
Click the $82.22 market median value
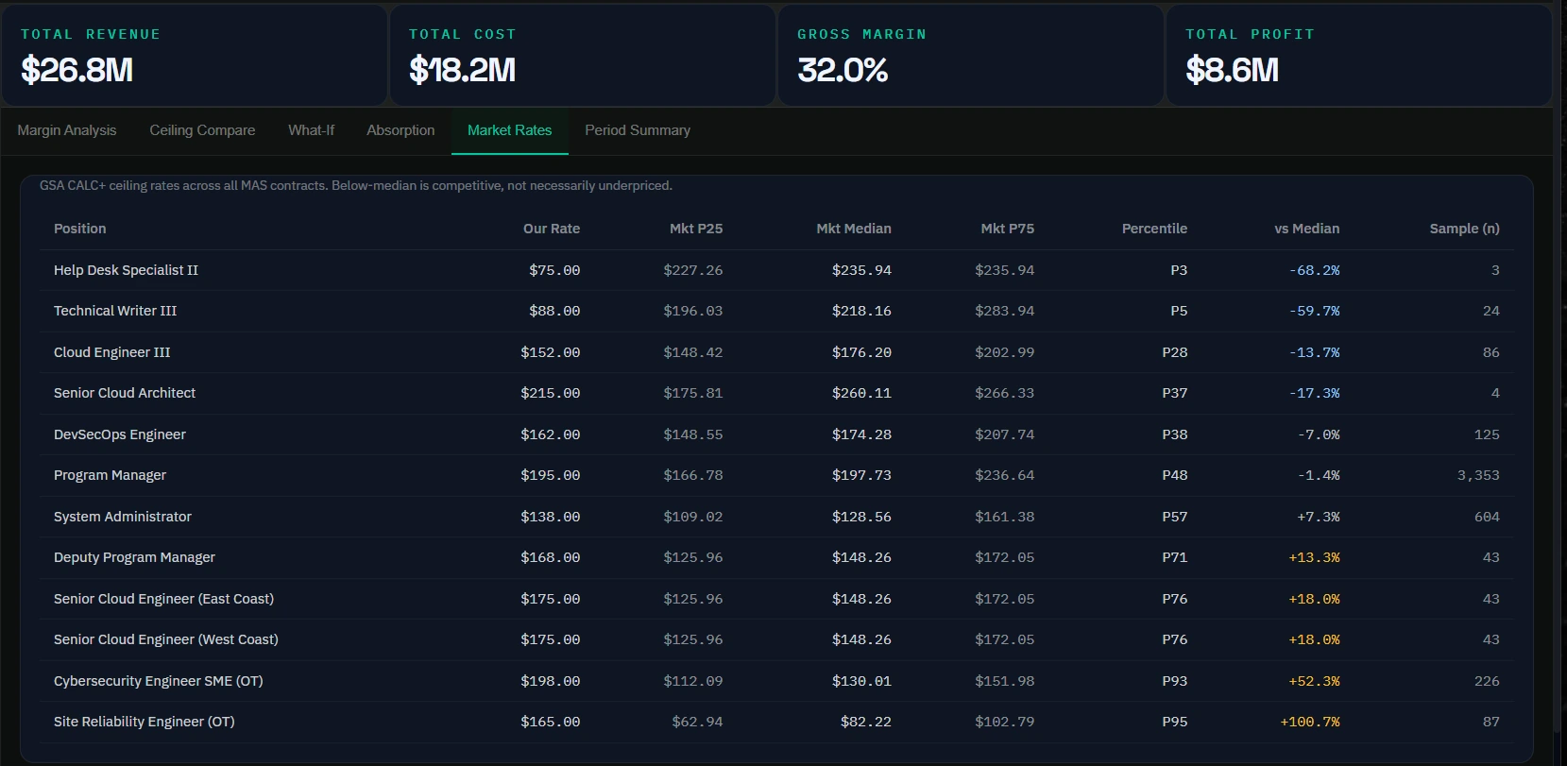point(866,722)
